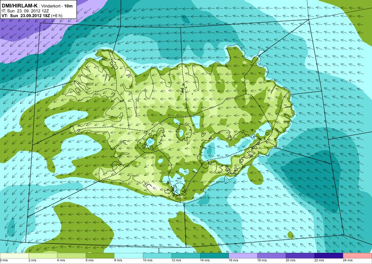
Task: Click the pale yellow 0–2 m/s legend swatch
Action: pos(14,256)
